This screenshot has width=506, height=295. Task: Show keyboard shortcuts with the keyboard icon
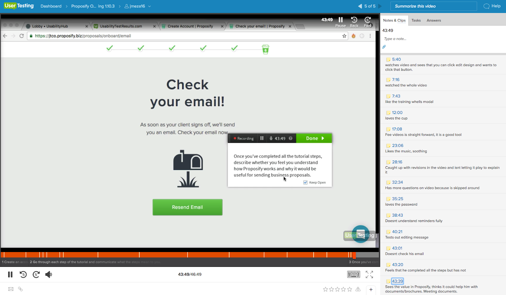(354, 274)
